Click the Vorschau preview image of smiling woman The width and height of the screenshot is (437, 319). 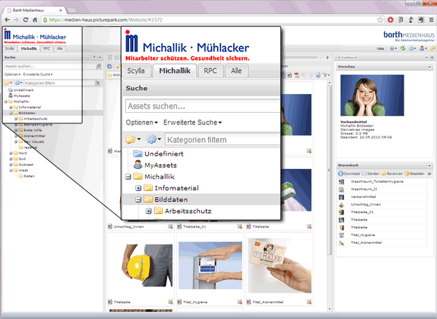pos(372,95)
